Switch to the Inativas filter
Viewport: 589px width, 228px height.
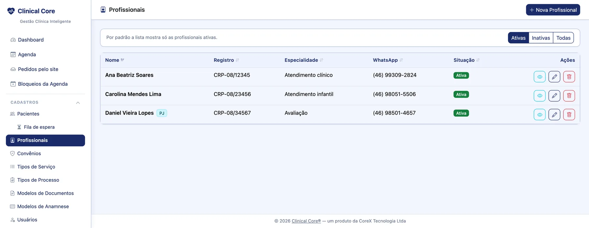[541, 38]
